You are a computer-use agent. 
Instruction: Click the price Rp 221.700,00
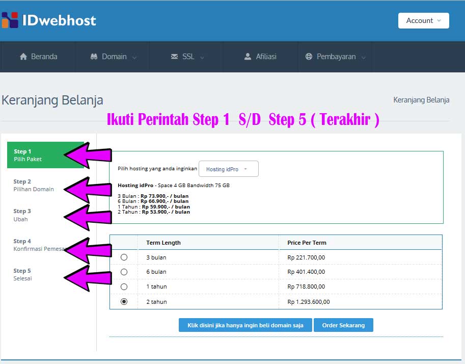[306, 257]
